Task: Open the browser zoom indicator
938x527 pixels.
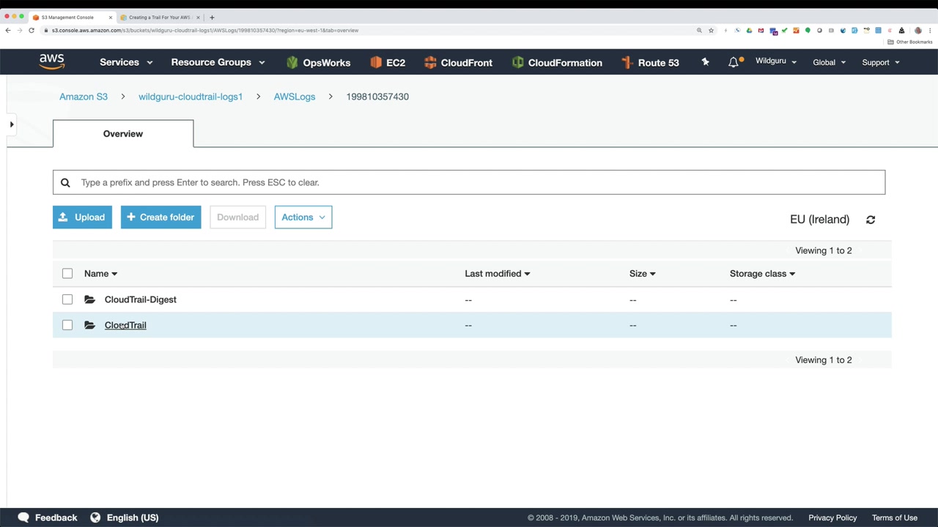Action: (699, 30)
